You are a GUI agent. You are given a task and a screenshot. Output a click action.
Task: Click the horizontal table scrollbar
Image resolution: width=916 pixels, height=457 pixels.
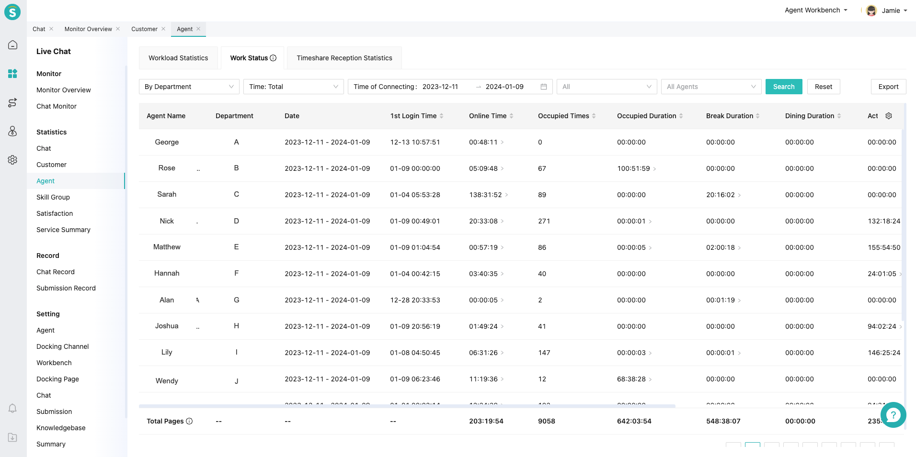(407, 406)
